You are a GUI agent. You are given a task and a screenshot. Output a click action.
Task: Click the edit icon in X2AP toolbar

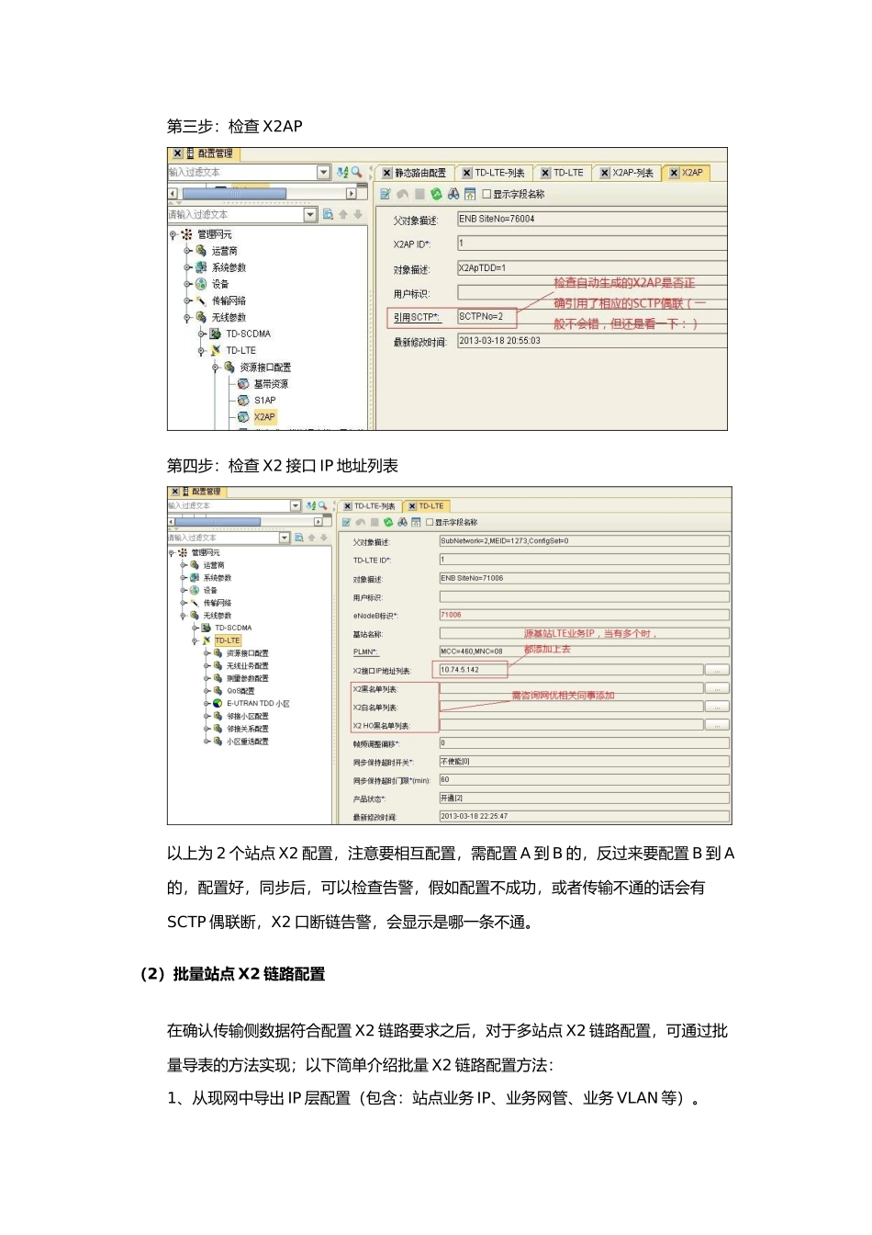pos(386,195)
